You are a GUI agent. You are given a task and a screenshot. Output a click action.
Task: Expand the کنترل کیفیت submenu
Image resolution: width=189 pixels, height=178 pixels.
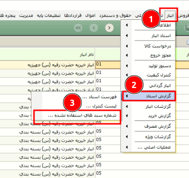pos(148,75)
